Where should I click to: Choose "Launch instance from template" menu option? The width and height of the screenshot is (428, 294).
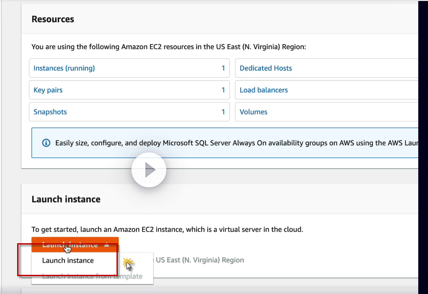pyautogui.click(x=92, y=277)
